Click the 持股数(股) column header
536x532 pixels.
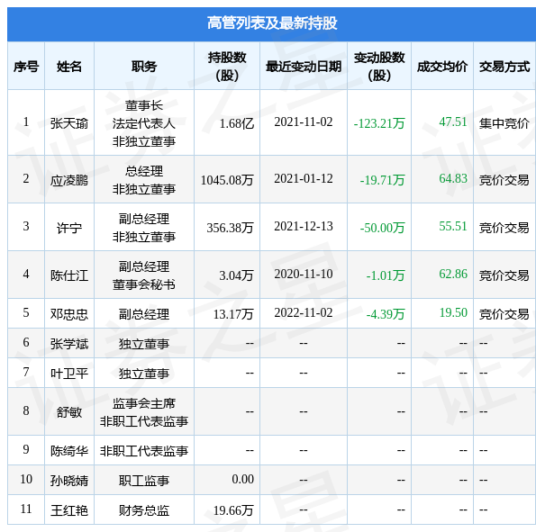pyautogui.click(x=227, y=66)
